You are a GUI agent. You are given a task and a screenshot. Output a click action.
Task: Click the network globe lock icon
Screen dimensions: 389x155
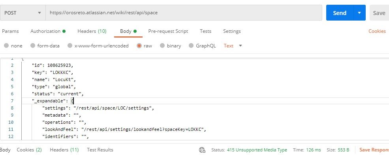tap(202, 150)
